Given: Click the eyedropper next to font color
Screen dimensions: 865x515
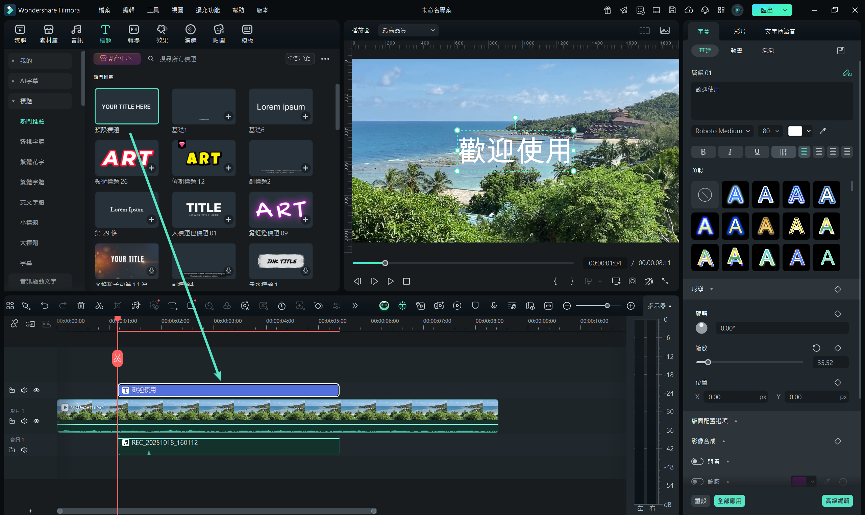Looking at the screenshot, I should tap(822, 131).
